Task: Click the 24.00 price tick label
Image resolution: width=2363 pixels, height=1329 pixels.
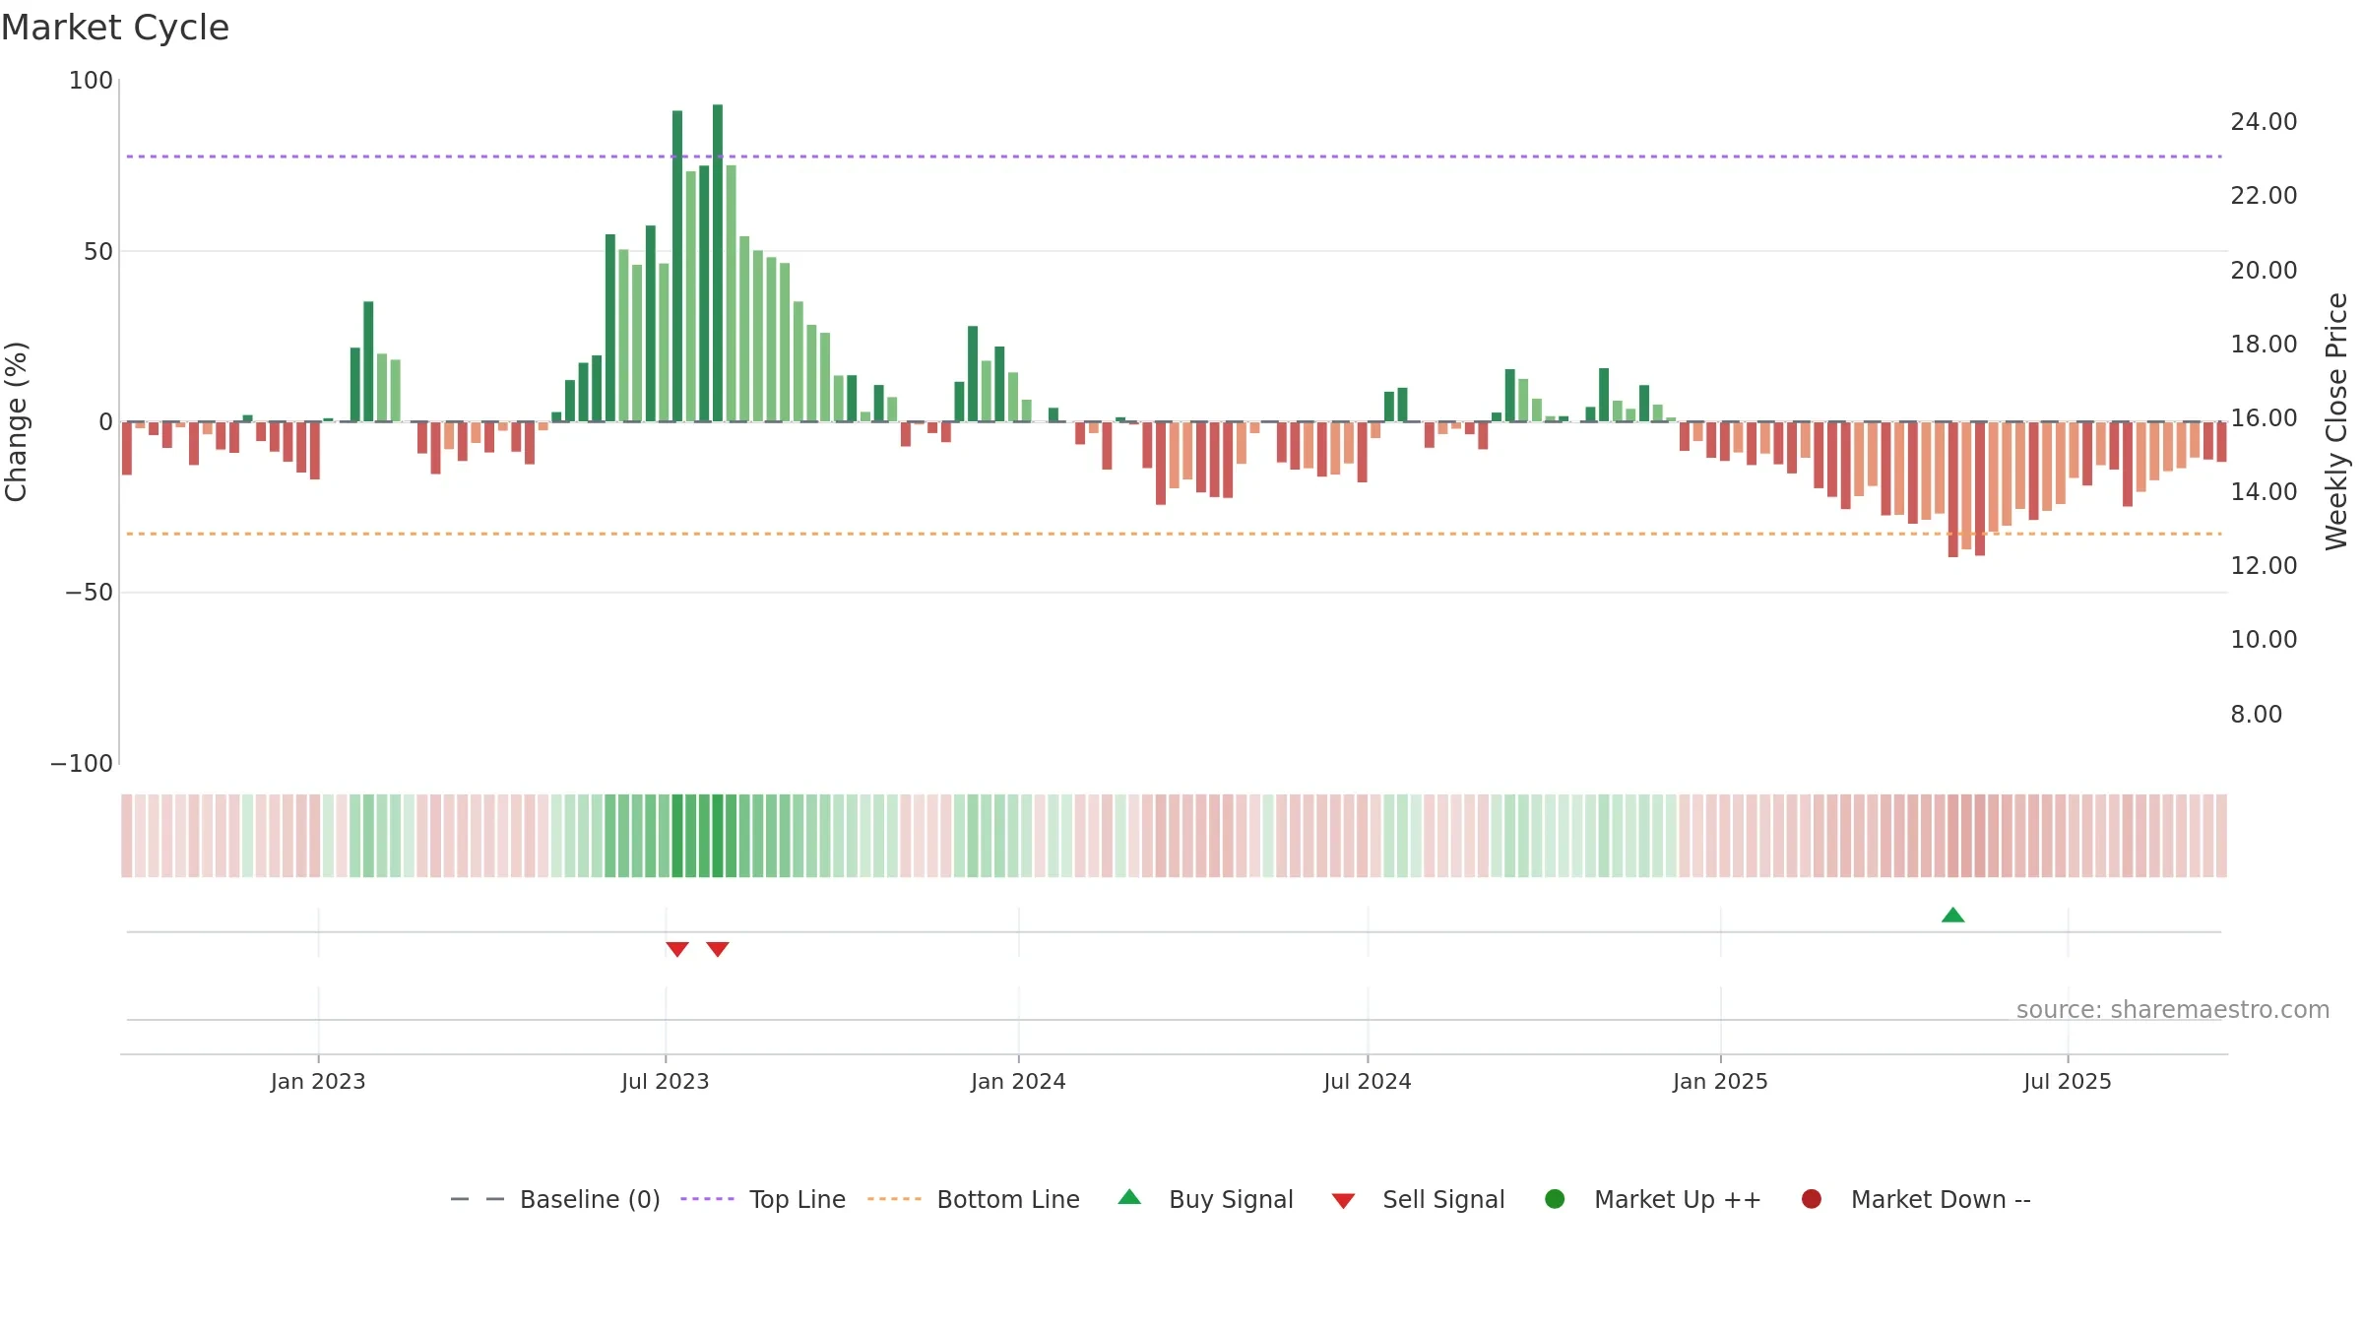Action: point(2264,122)
